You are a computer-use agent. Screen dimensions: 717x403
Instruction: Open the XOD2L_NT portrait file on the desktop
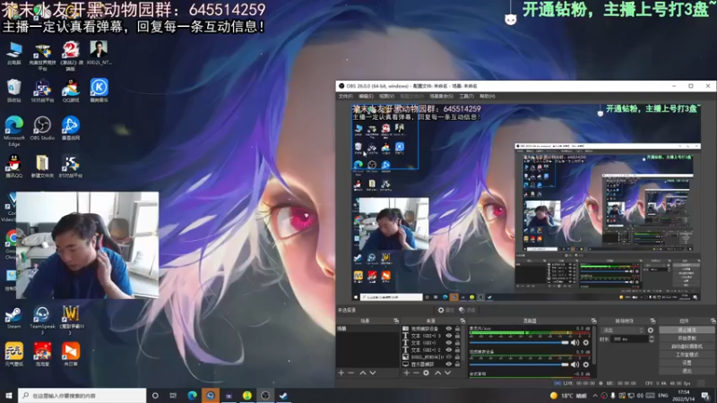pos(99,53)
